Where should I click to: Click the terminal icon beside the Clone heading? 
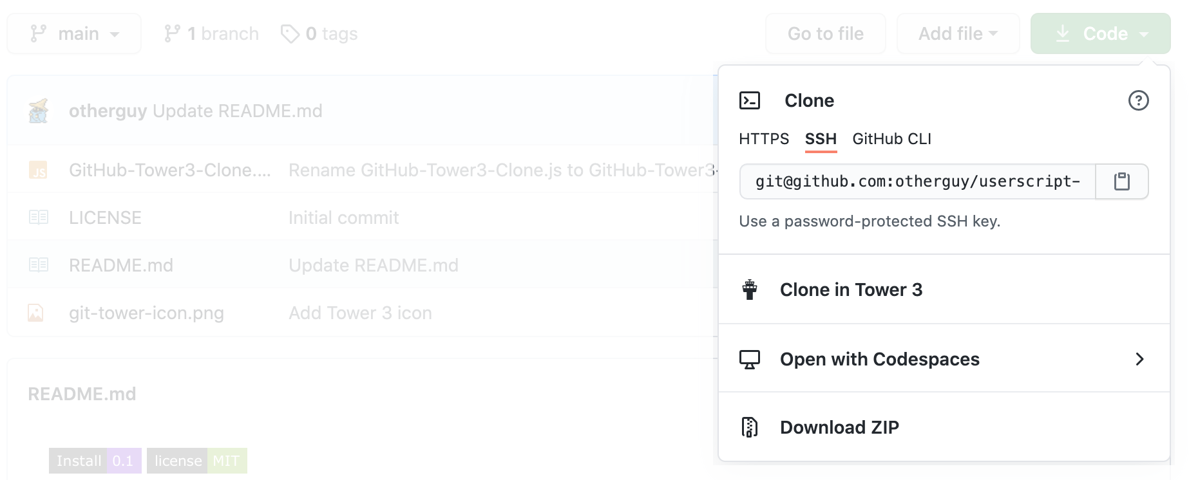(x=750, y=100)
